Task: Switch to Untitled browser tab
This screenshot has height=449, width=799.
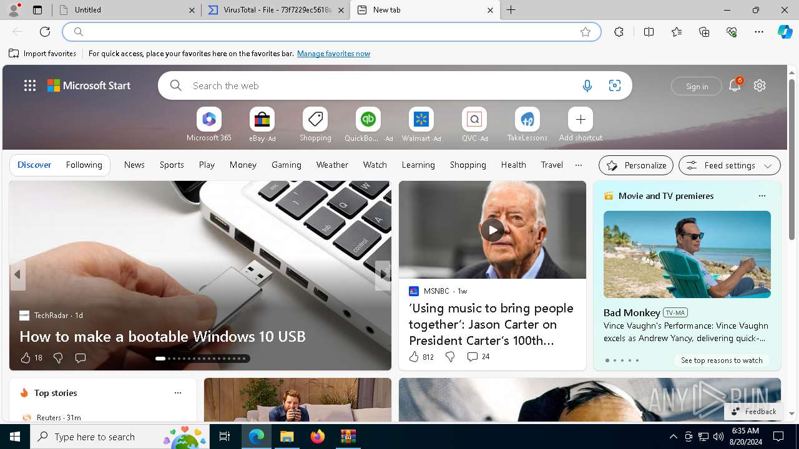Action: 127,10
